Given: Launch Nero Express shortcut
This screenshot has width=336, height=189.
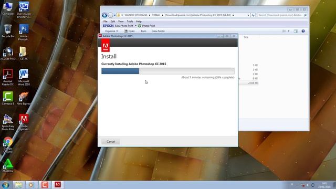Looking at the screenshot, I should tap(24, 98).
